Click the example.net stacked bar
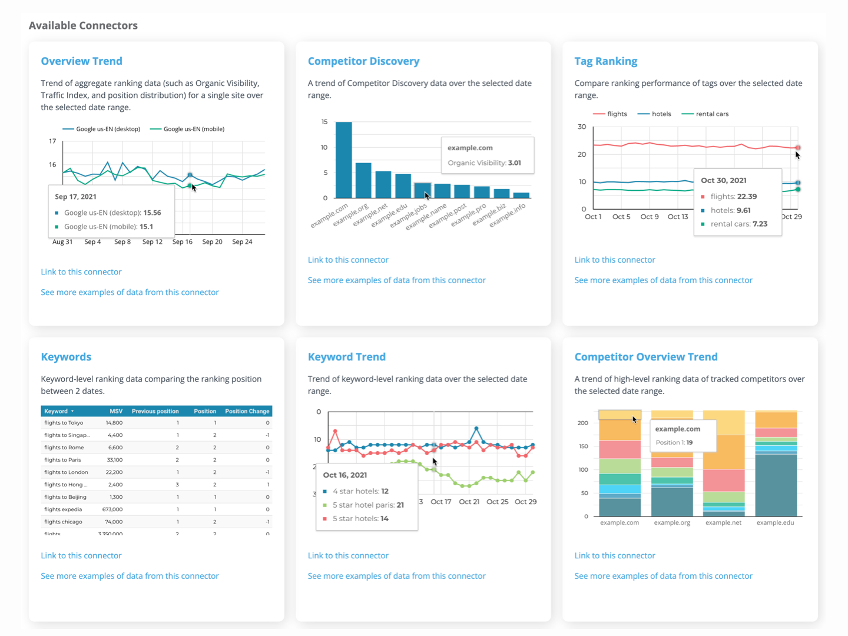 (x=724, y=463)
